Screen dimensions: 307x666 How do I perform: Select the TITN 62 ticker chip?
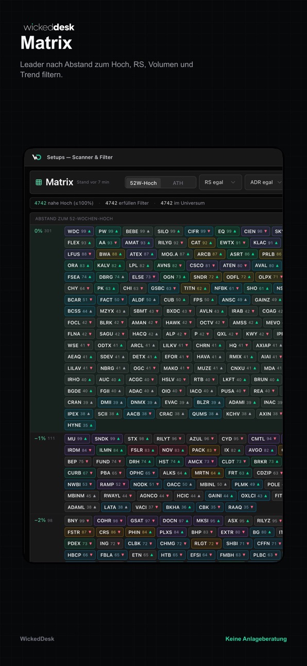click(x=195, y=289)
